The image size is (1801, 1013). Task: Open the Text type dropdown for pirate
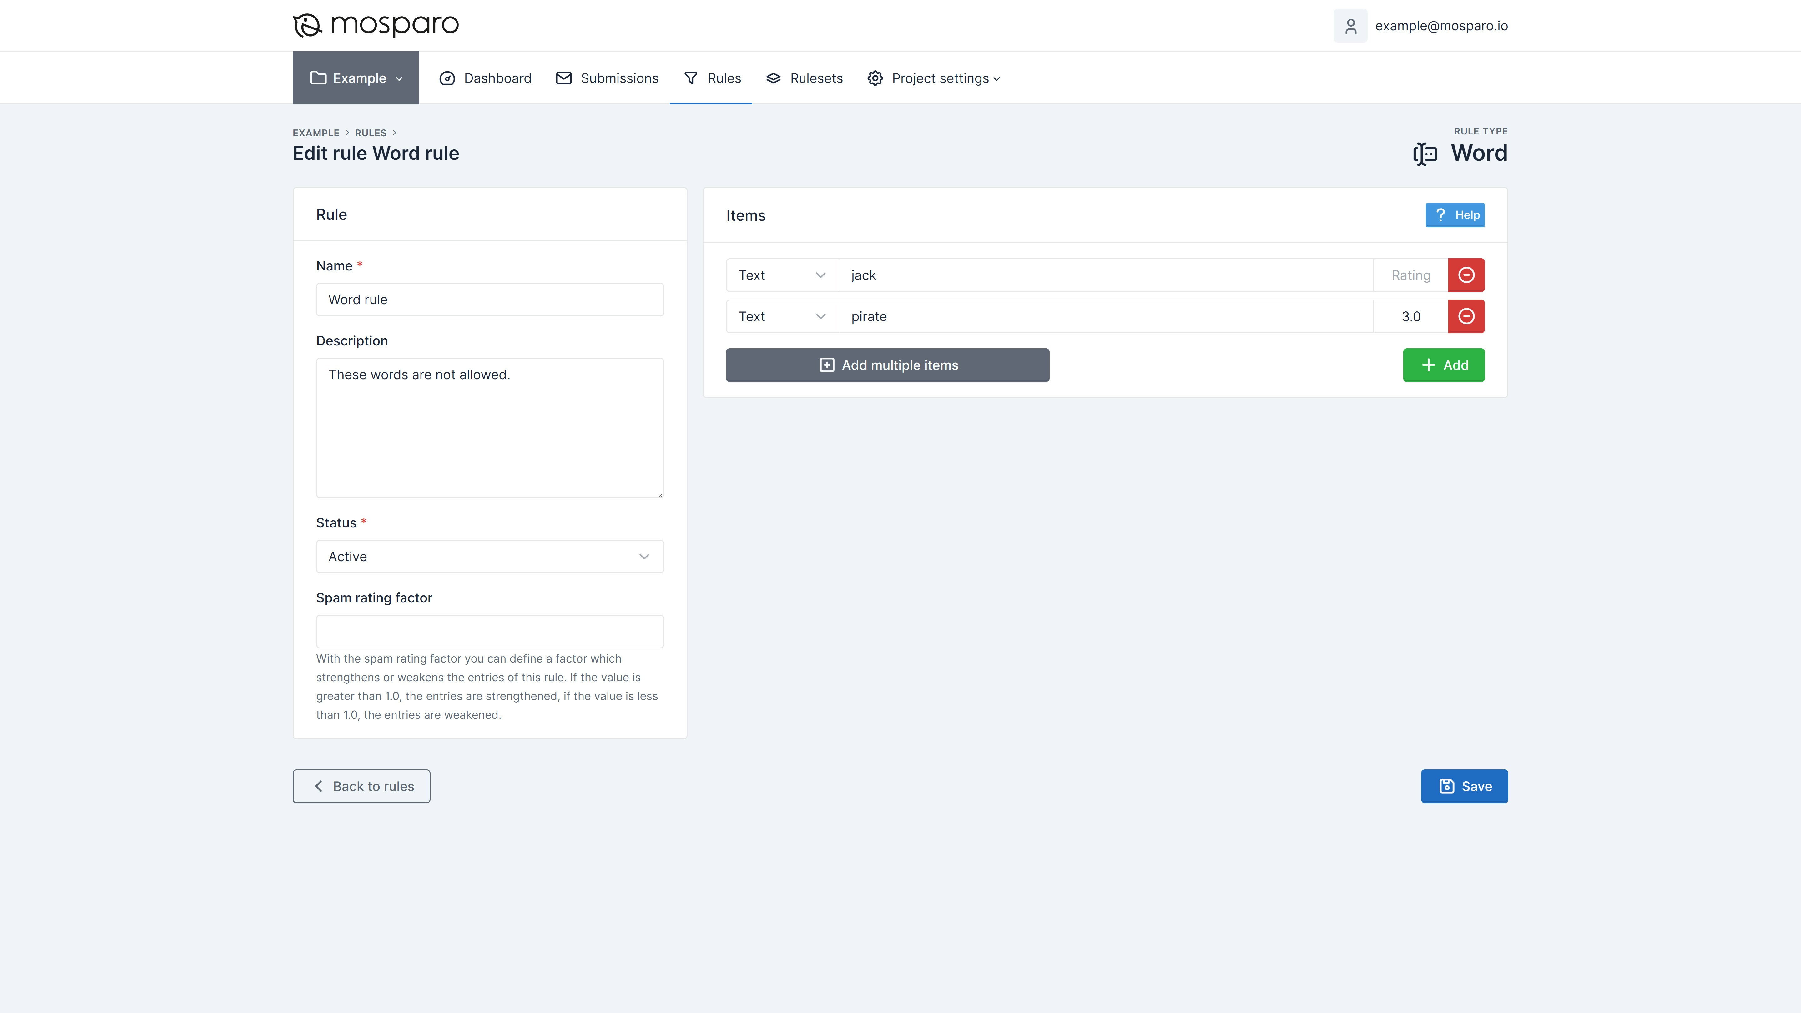click(x=782, y=316)
